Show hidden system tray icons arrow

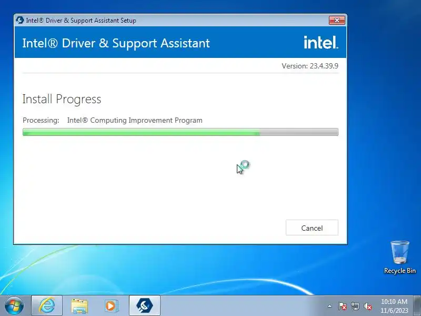point(329,306)
